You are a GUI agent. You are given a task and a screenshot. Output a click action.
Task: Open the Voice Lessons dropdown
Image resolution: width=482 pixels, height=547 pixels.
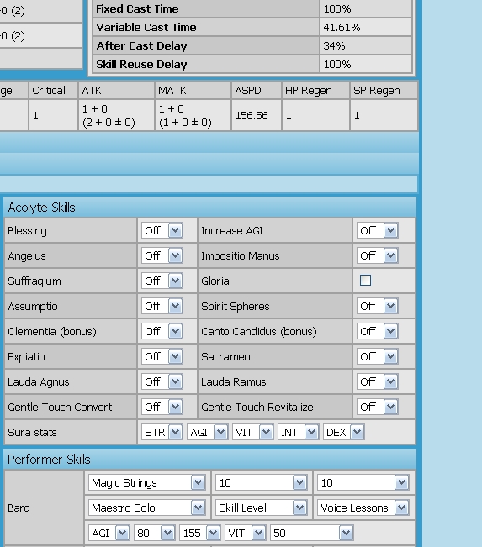coord(363,508)
